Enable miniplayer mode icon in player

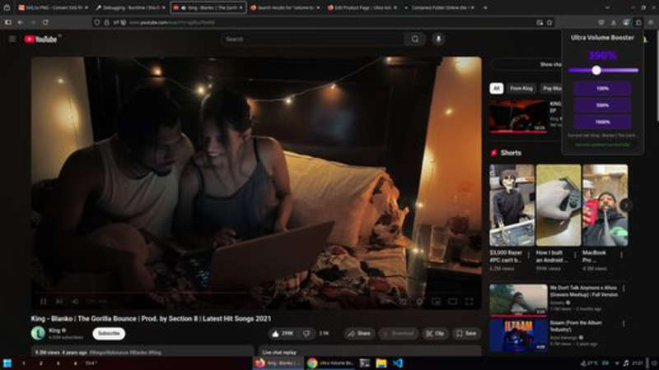coord(437,301)
